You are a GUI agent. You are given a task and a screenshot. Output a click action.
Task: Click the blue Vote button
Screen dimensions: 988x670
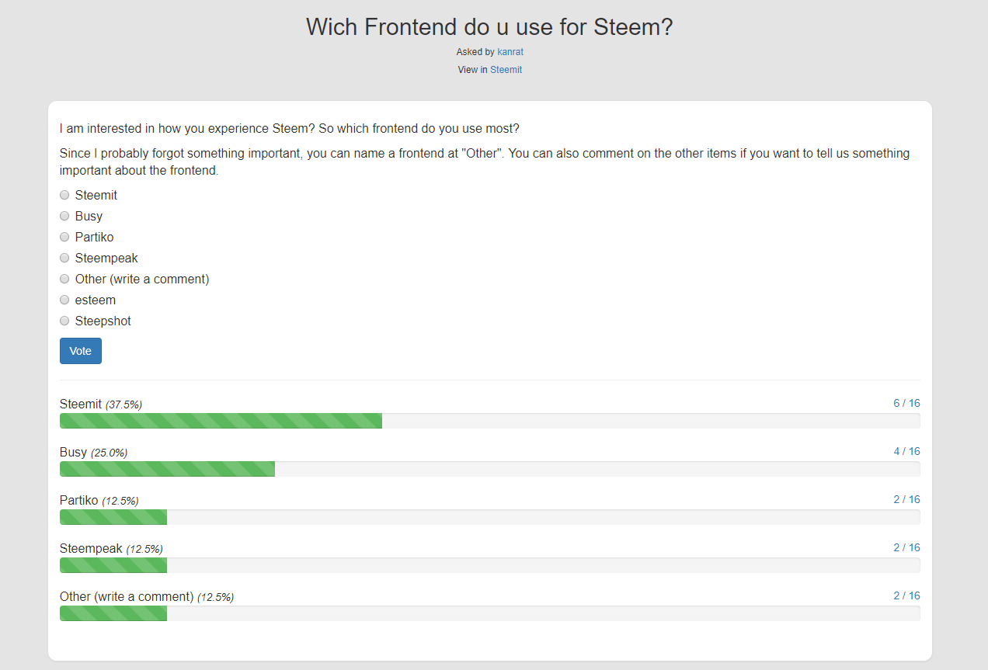click(81, 351)
